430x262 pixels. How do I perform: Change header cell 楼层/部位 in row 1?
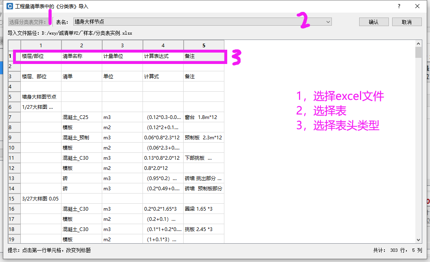(x=41, y=56)
